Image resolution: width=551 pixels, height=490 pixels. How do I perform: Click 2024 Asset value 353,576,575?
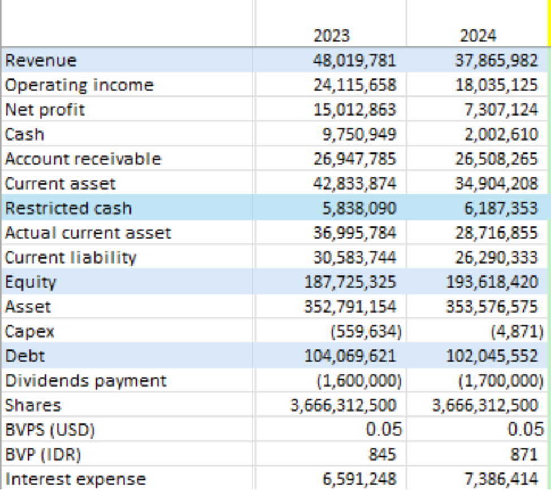478,307
